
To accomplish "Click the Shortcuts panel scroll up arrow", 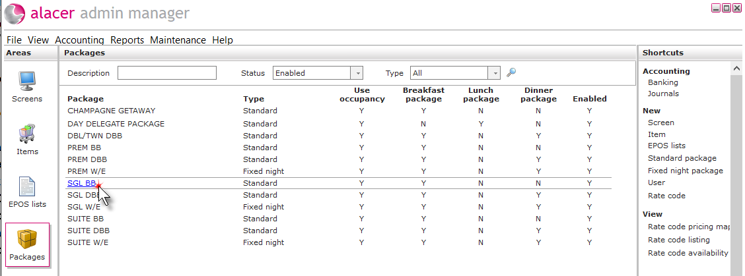I will [x=737, y=69].
